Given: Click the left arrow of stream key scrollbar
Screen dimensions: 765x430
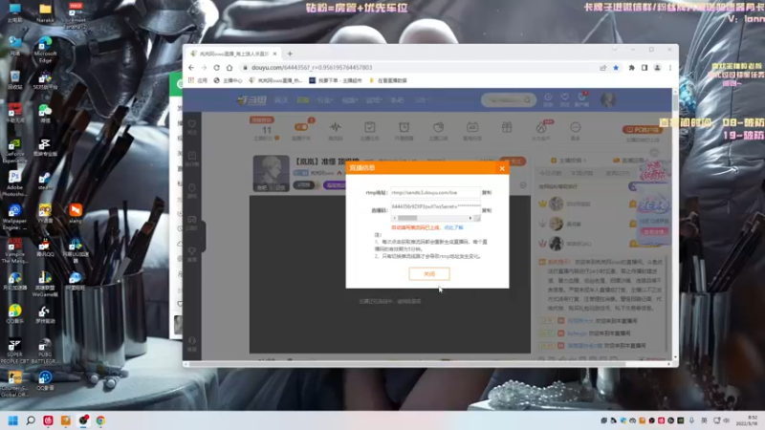Looking at the screenshot, I should [x=394, y=218].
